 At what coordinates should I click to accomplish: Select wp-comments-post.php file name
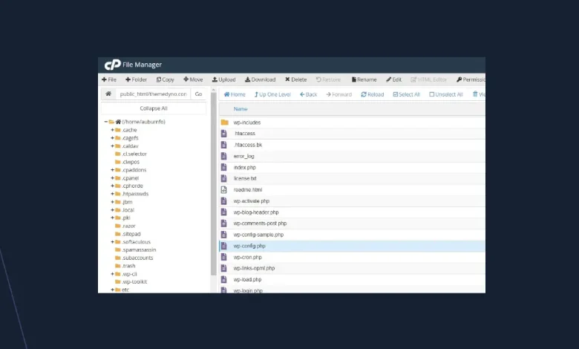point(260,224)
